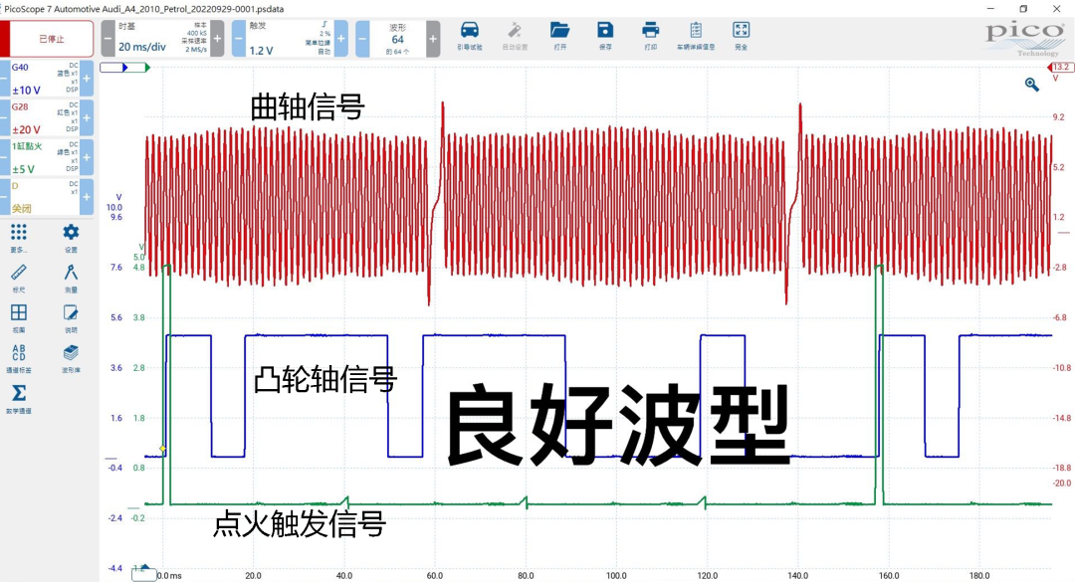Screen dimensions: 1075x582
Task: Save the waveform with the 保存 icon
Action: [605, 36]
